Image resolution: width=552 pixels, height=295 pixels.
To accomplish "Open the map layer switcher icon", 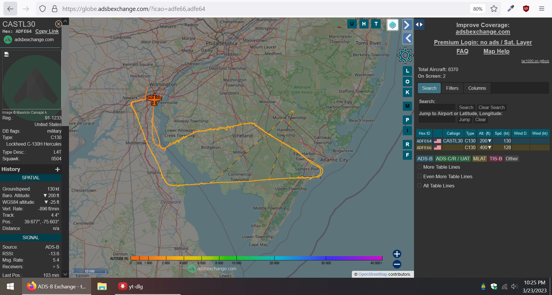I will click(x=393, y=25).
